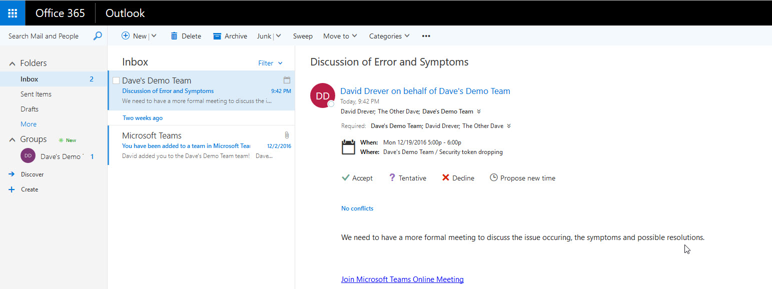
Task: Click the Create plus icon
Action: coord(12,189)
